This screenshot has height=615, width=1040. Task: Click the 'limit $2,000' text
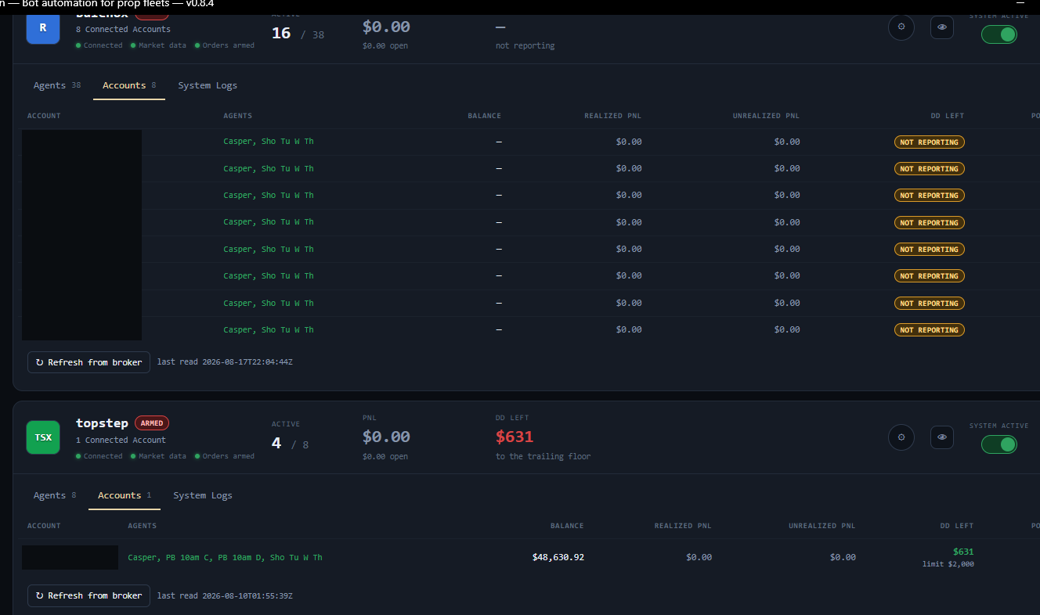(948, 564)
